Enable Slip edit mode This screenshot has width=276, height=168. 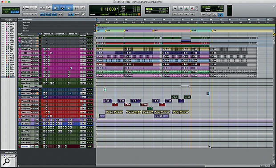[x=6, y=12]
